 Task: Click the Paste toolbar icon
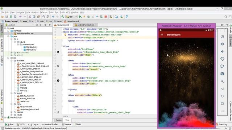[x=38, y=17]
